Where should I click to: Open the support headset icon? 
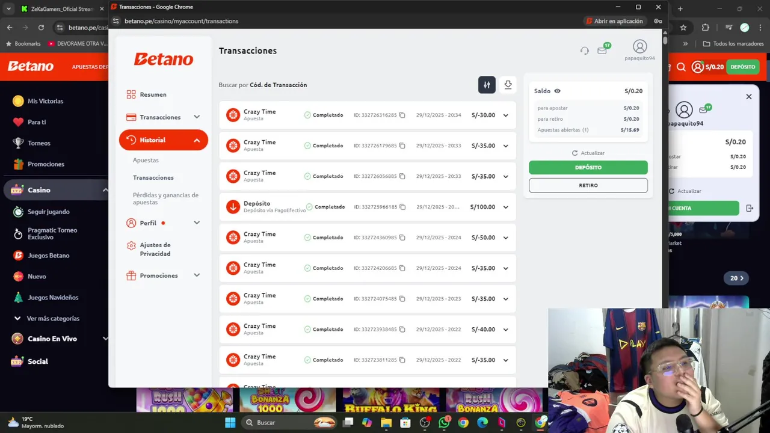point(584,51)
